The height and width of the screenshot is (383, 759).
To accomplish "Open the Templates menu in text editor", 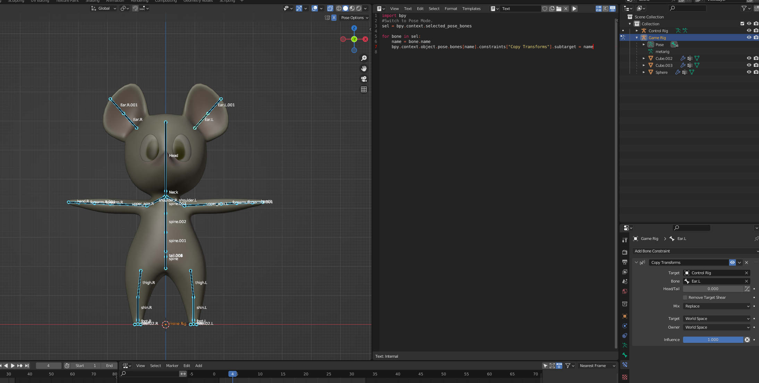I will (471, 9).
